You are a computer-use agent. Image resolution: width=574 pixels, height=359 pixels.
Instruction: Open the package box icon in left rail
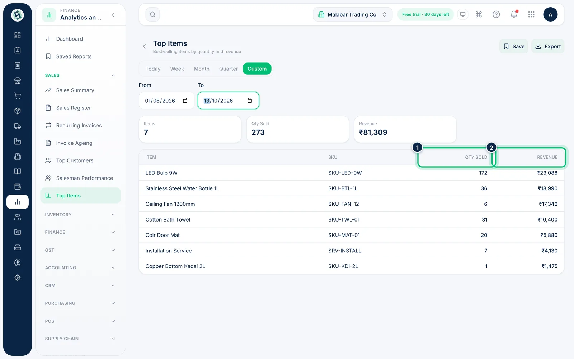17,111
